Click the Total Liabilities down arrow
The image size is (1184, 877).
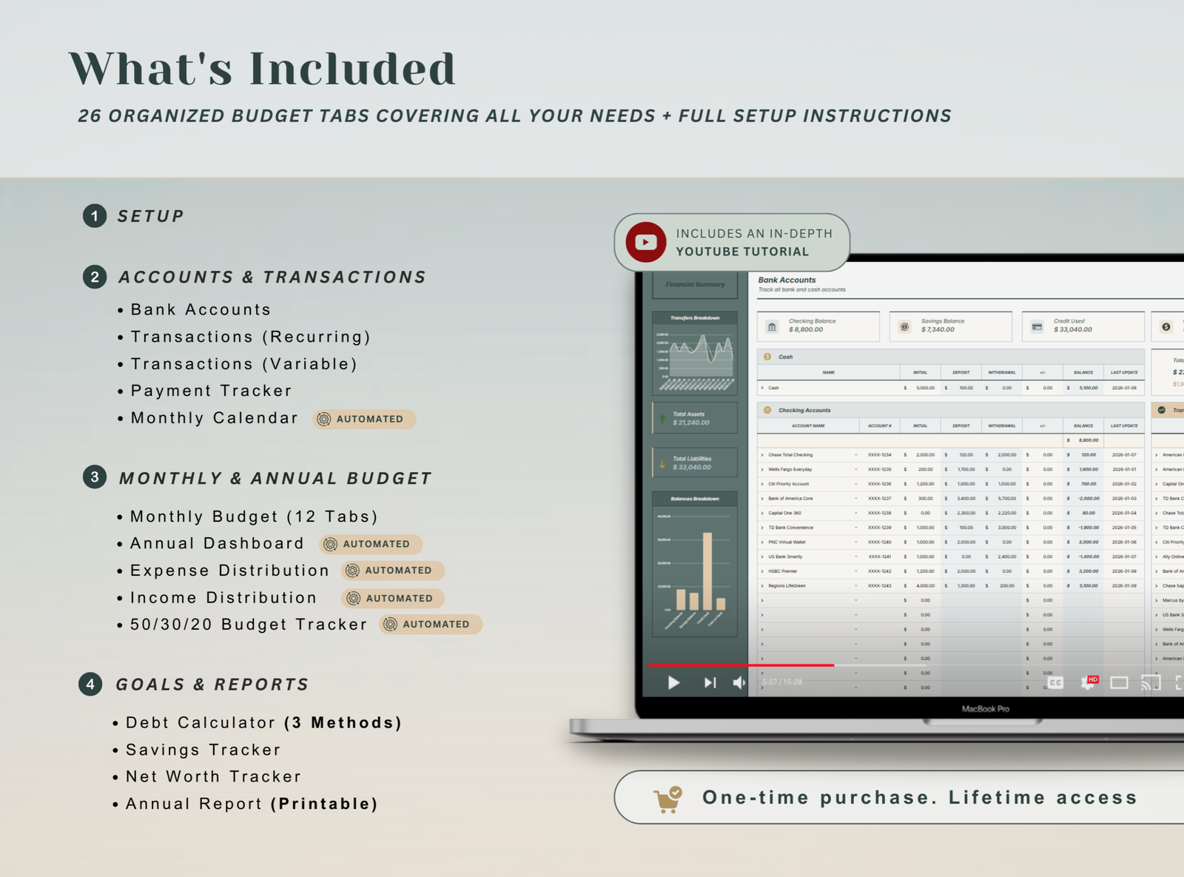click(662, 463)
